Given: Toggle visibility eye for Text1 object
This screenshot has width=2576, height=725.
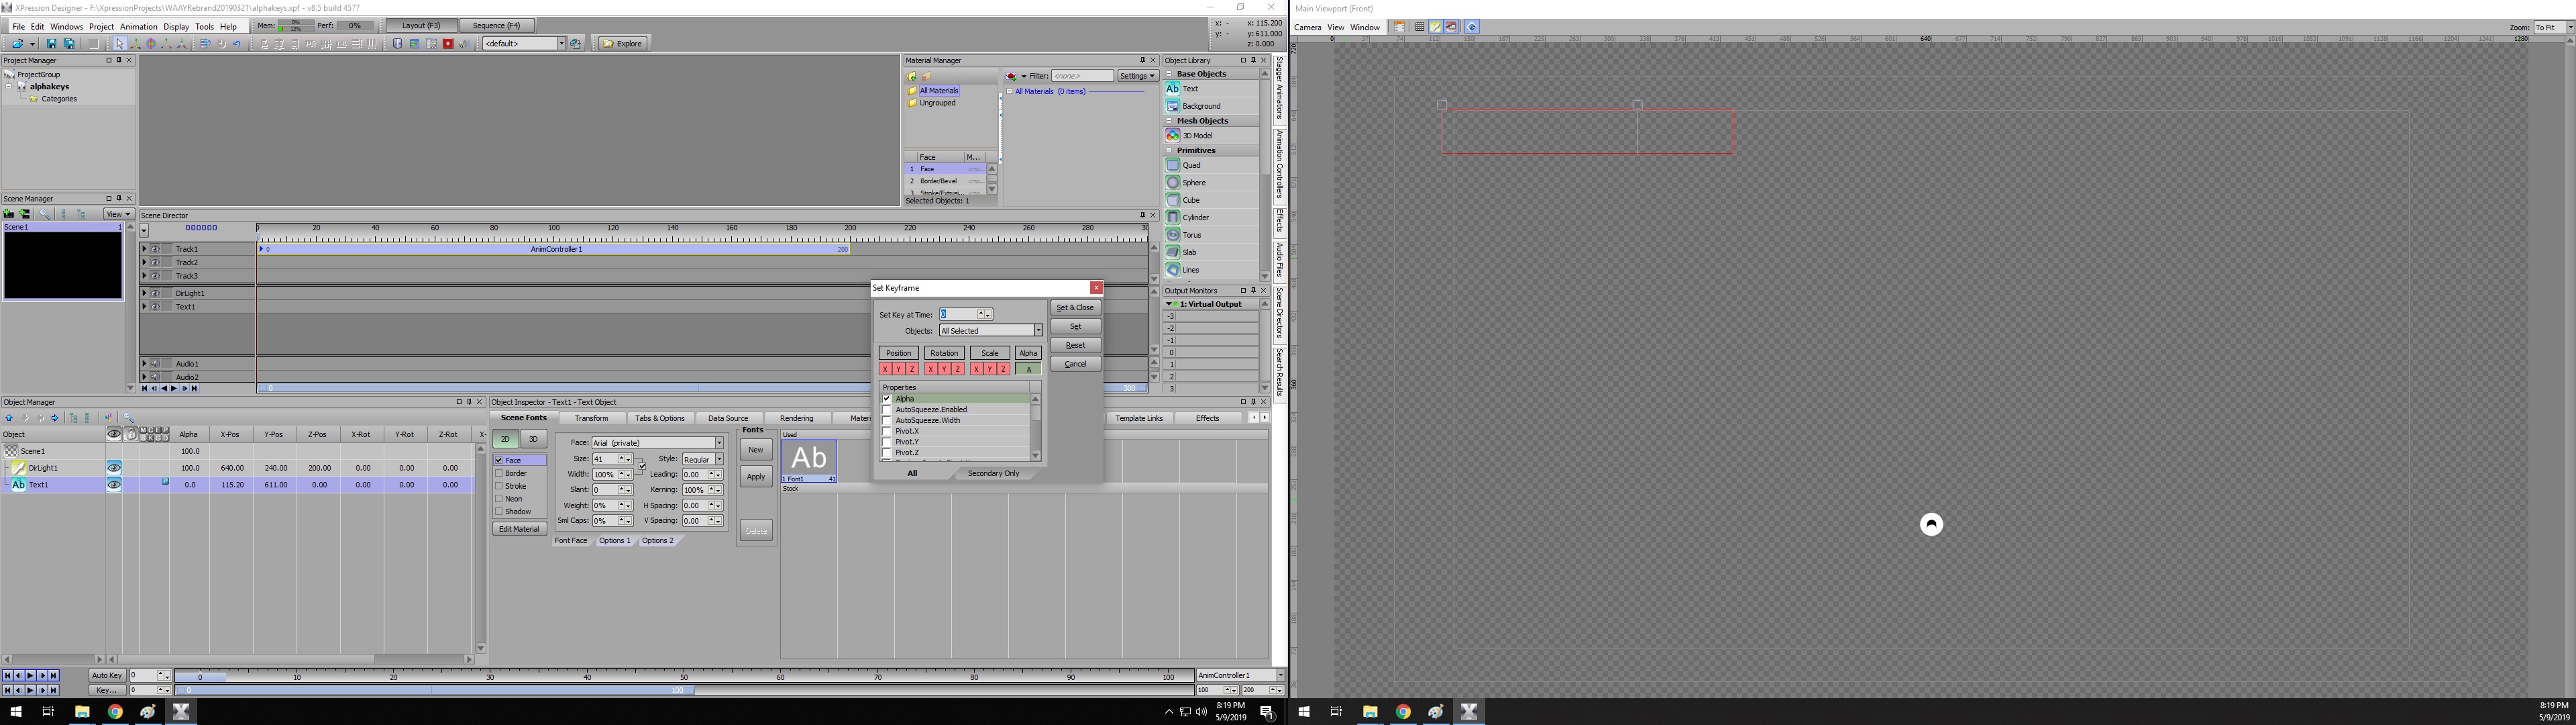Looking at the screenshot, I should (x=114, y=485).
